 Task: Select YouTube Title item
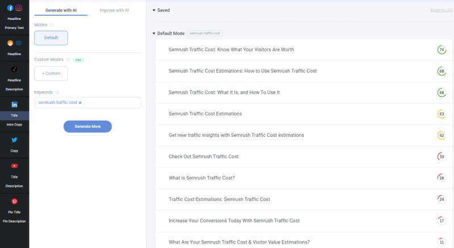14,177
